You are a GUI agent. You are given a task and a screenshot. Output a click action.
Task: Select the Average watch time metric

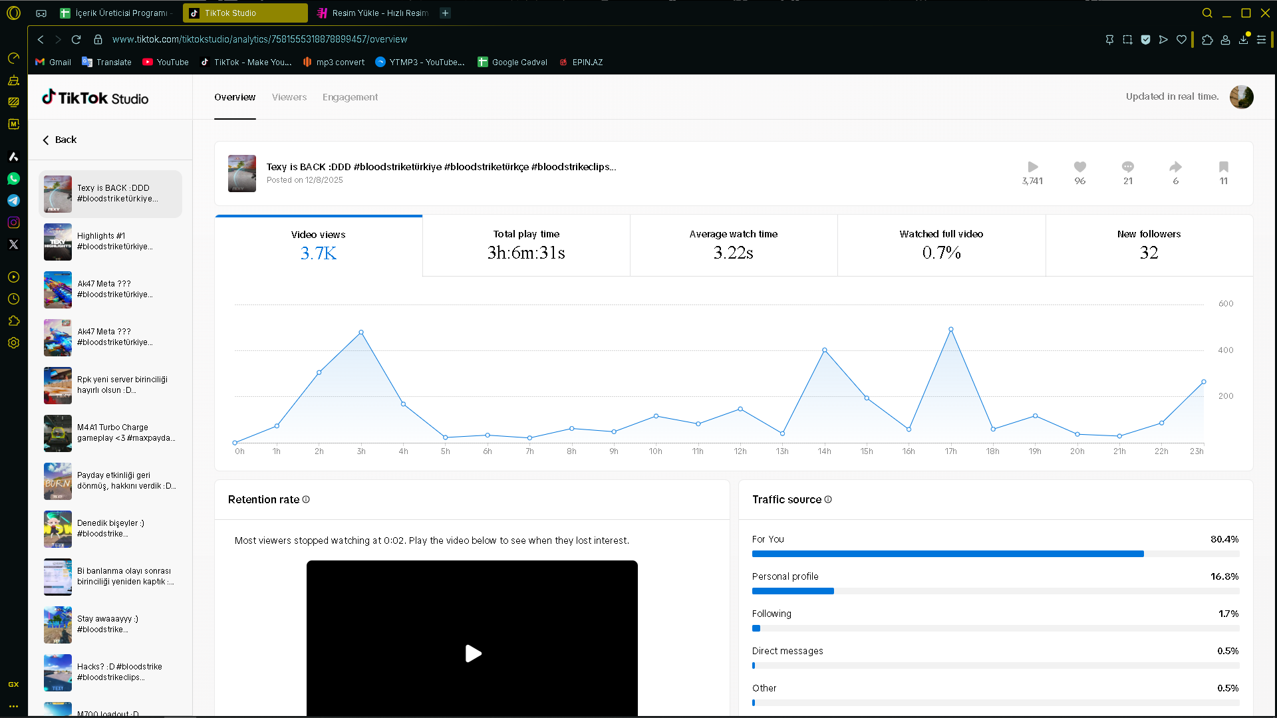point(734,245)
